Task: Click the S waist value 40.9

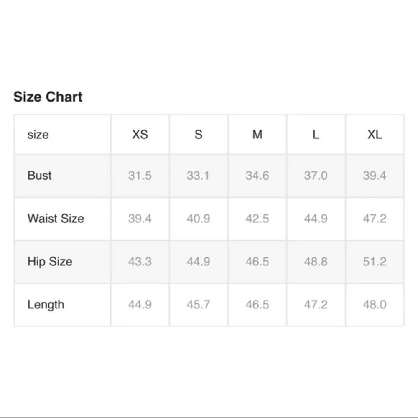Action: [x=199, y=219]
